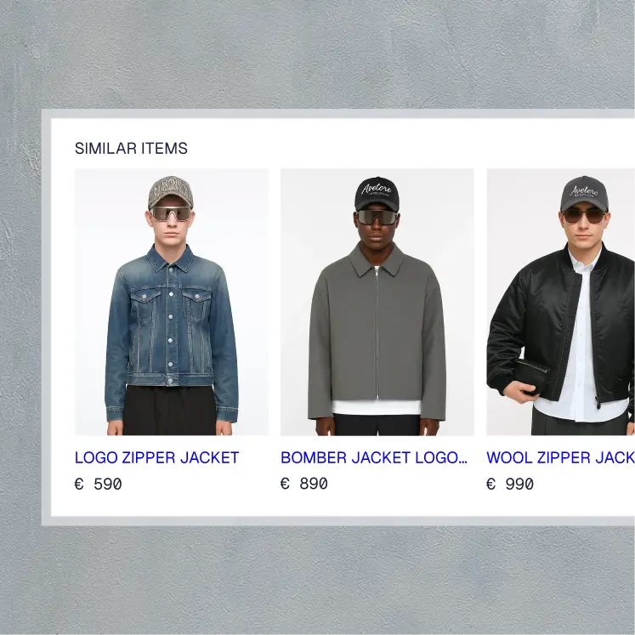Open the black satin bomber product image
635x635 pixels.
coord(560,302)
